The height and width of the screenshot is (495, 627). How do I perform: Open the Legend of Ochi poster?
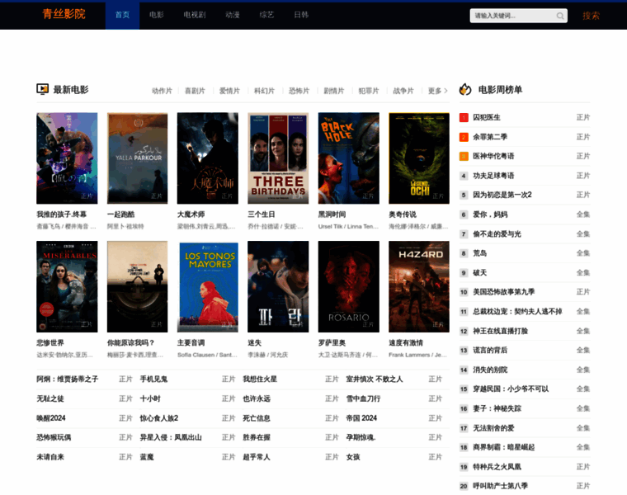(419, 158)
